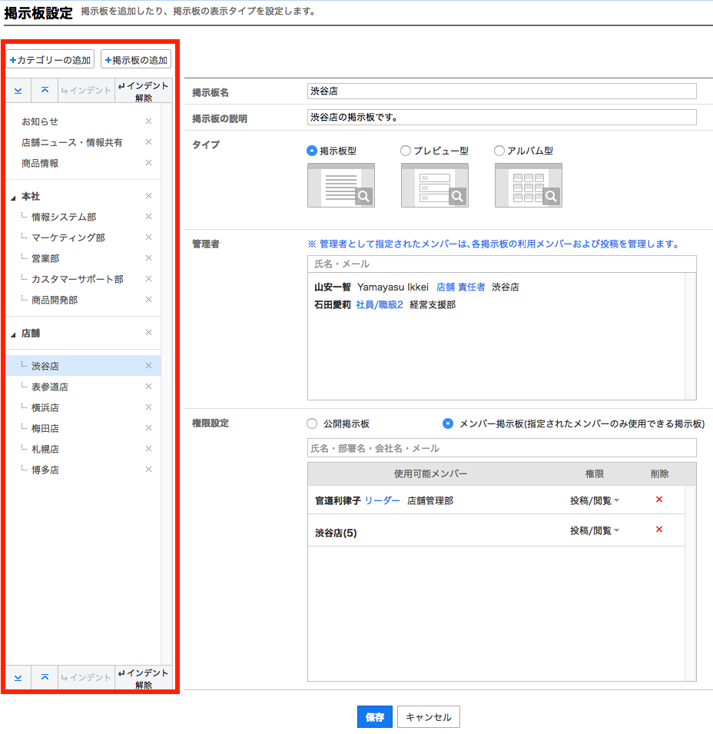Click the bottom move-down arrow icon
Image resolution: width=713 pixels, height=734 pixels.
tap(18, 677)
